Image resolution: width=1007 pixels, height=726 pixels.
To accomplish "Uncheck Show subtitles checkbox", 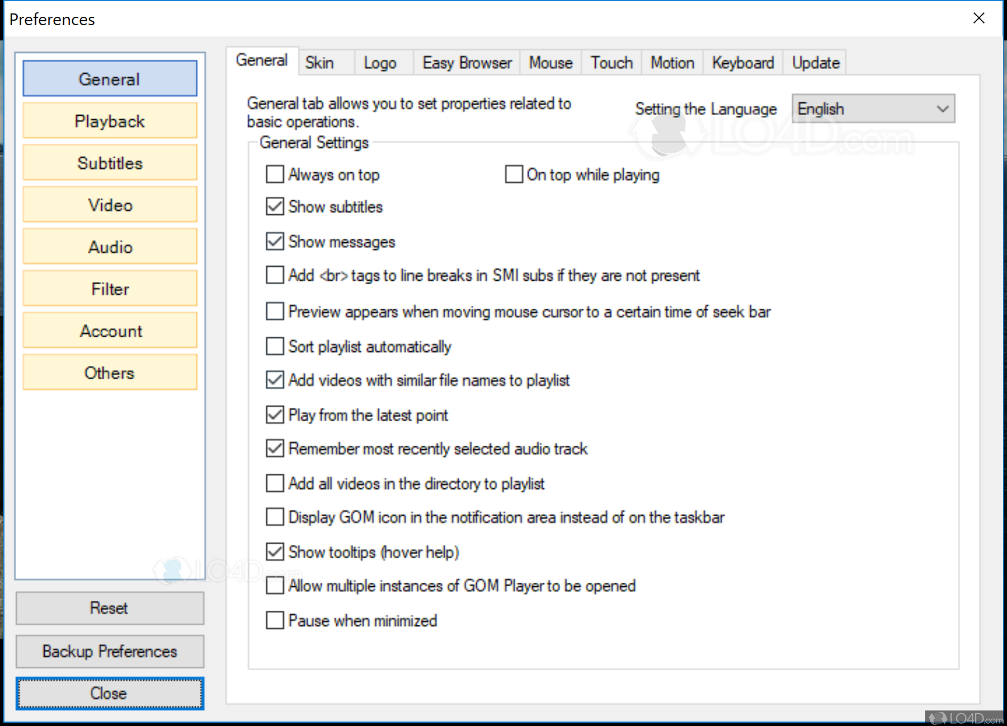I will click(275, 206).
